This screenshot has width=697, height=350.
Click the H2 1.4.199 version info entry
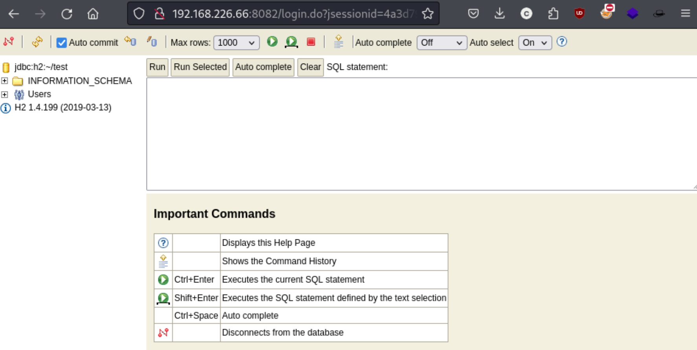click(63, 108)
